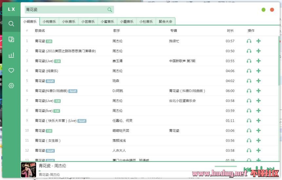Play song 1 with its headphone icon
Image resolution: width=282 pixels, height=180 pixels.
tap(249, 41)
